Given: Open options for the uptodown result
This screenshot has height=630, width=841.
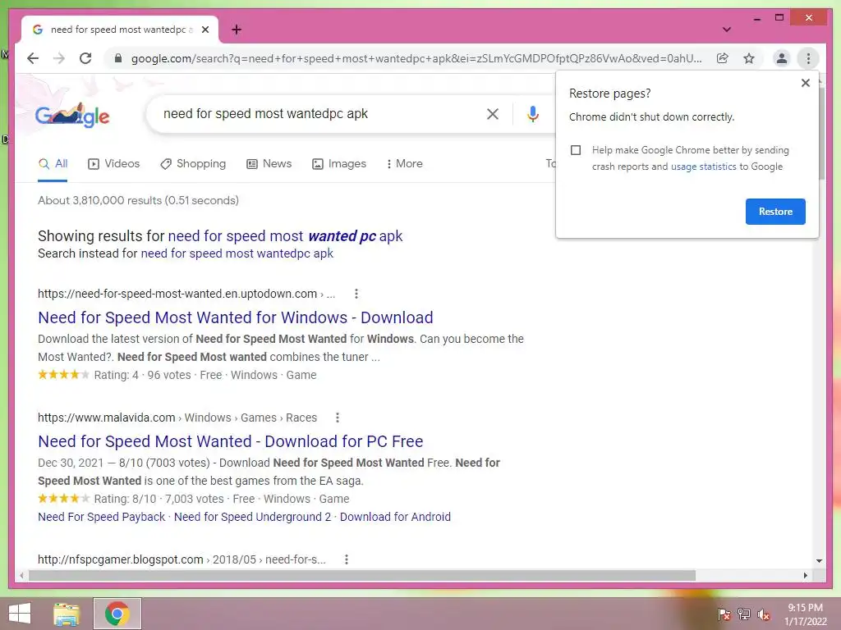Looking at the screenshot, I should (x=356, y=294).
